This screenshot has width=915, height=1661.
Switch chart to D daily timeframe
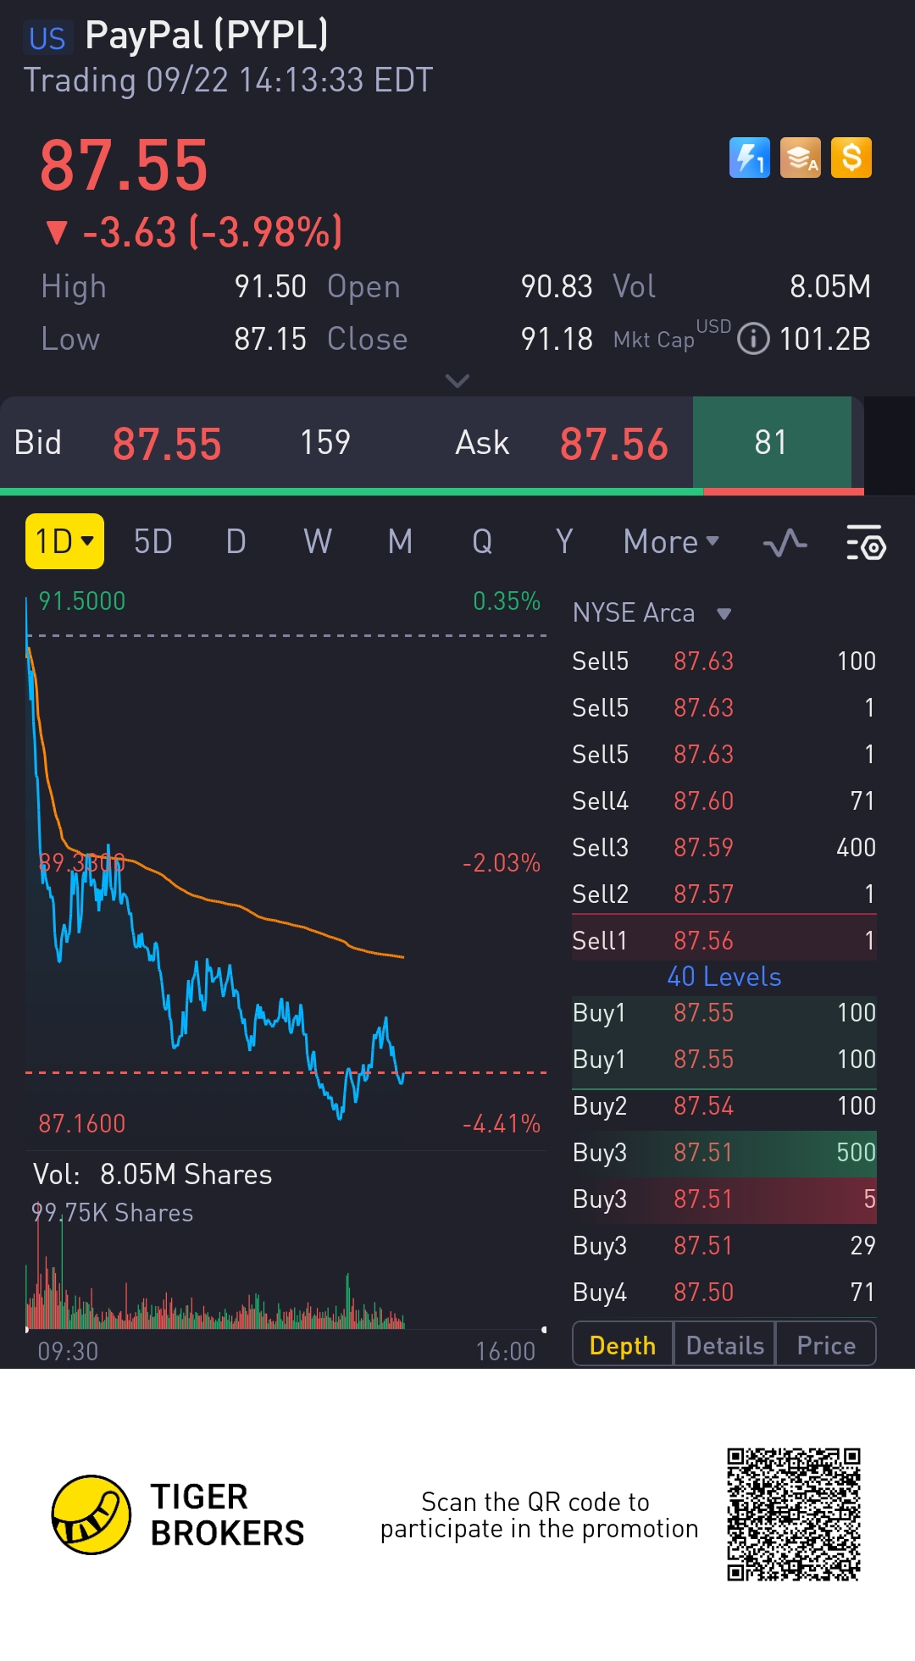236,542
